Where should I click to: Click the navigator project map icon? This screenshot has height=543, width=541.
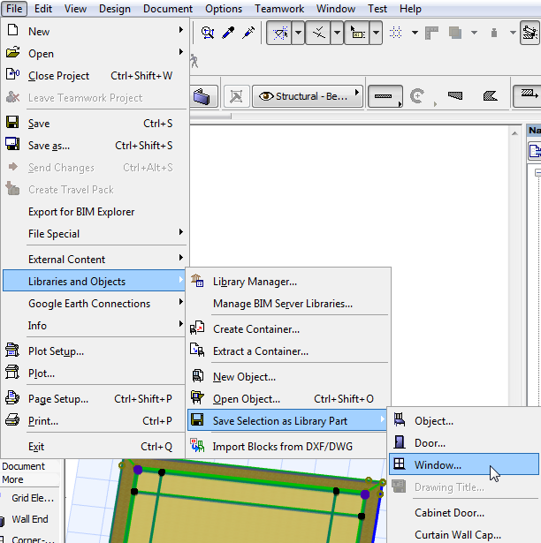[535, 151]
